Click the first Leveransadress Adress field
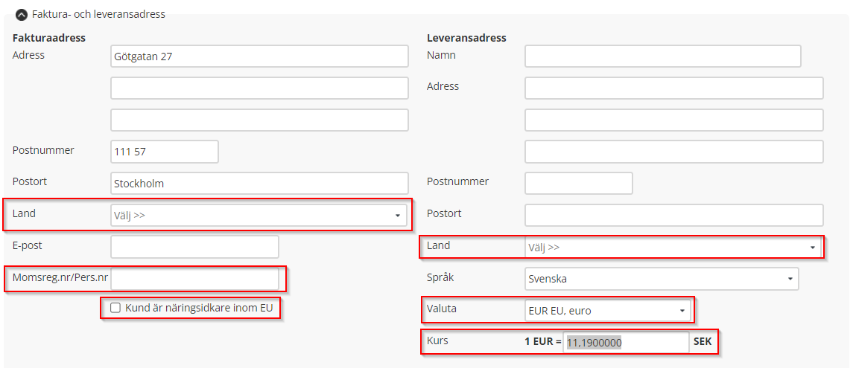The width and height of the screenshot is (856, 368). pos(673,88)
